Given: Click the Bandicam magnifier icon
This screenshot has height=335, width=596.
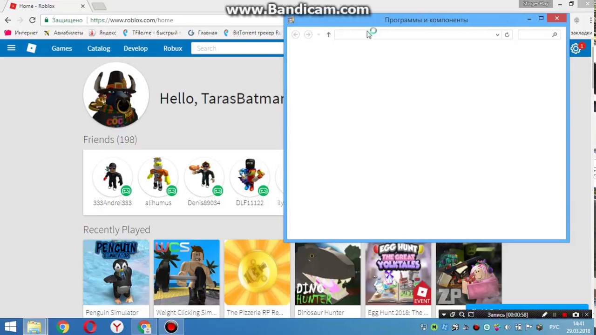Looking at the screenshot, I should [461, 315].
